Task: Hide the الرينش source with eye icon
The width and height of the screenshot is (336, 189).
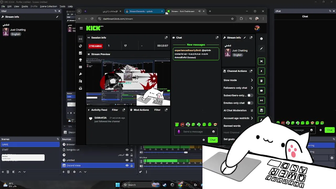Action: tap(127, 155)
